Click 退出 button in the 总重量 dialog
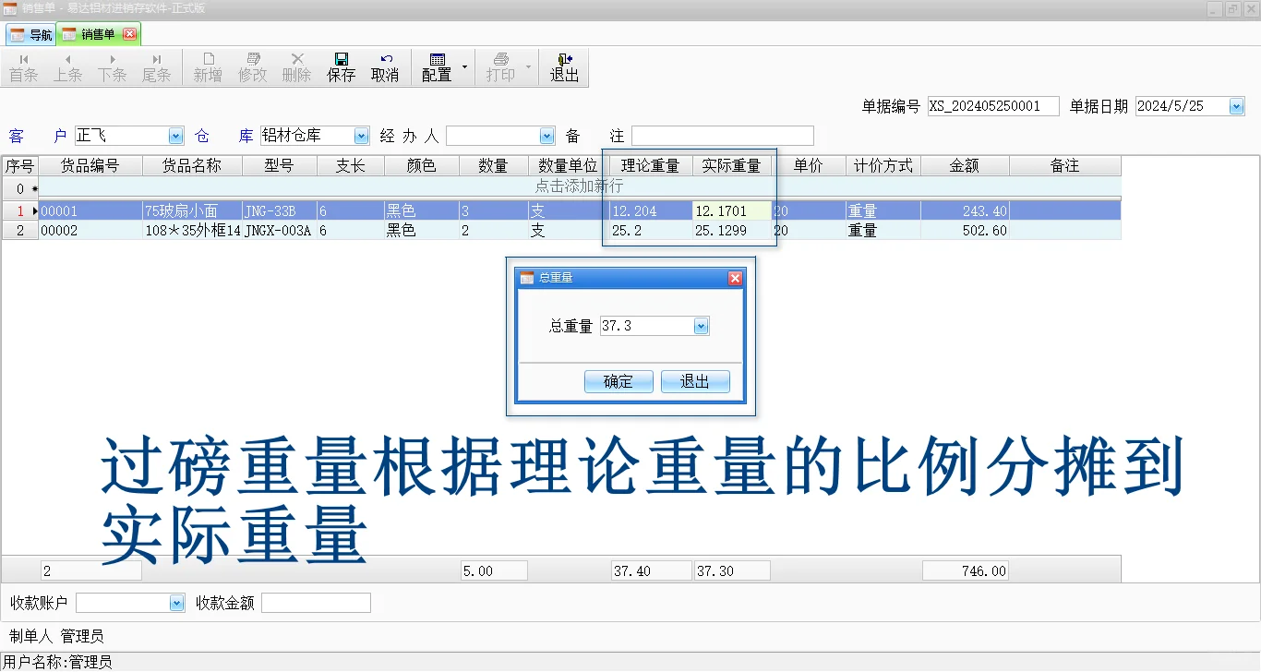This screenshot has height=672, width=1261. 695,380
